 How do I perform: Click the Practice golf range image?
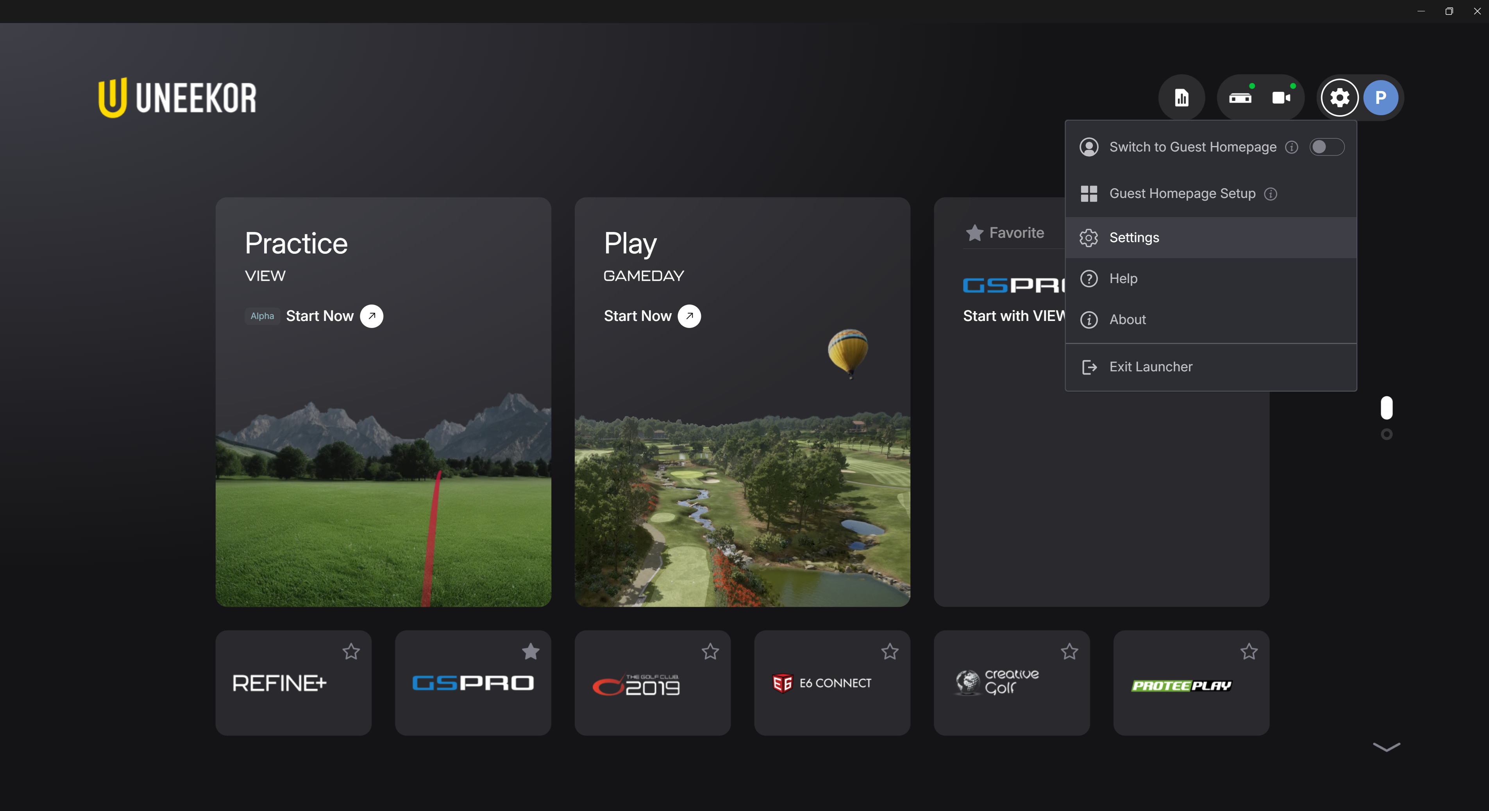[x=383, y=499]
